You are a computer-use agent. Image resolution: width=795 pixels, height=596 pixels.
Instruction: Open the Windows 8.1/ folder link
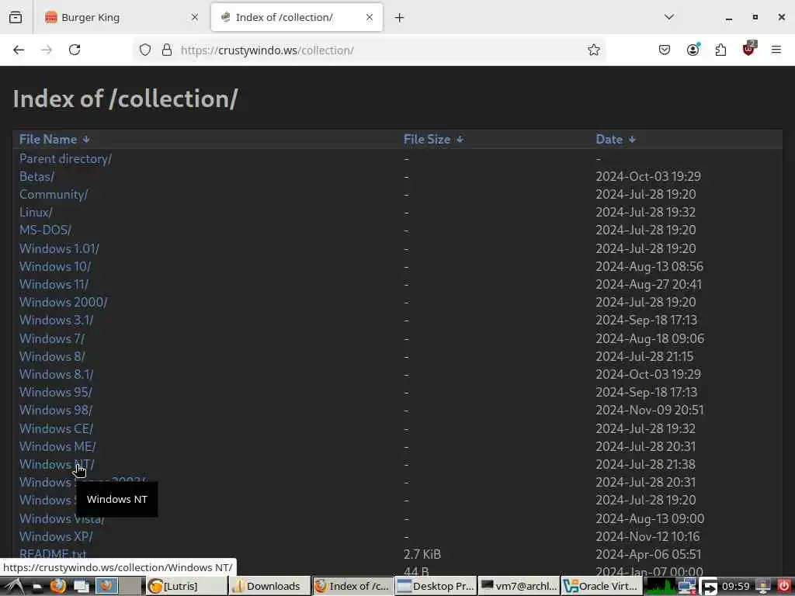click(56, 374)
